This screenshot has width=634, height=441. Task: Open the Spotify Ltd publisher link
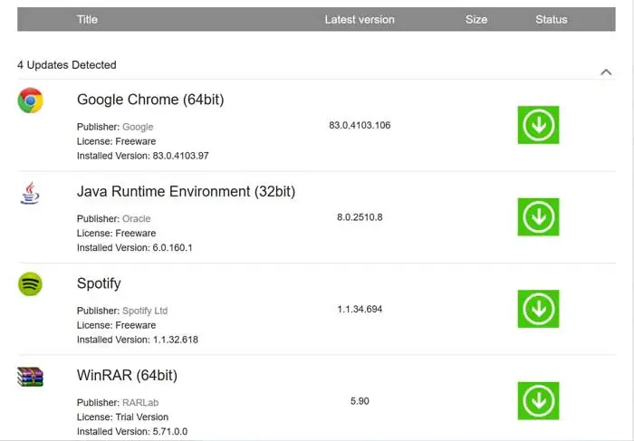click(145, 311)
